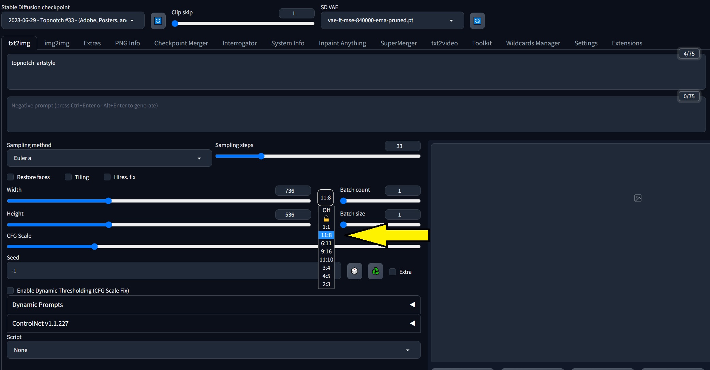The image size is (710, 370).
Task: Collapse the ControlNet v1.1.227 section
Action: [412, 323]
